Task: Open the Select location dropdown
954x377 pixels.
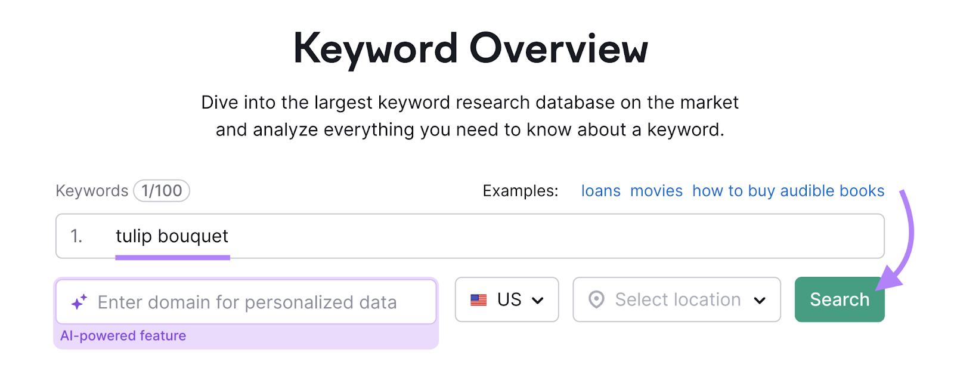Action: pos(676,299)
